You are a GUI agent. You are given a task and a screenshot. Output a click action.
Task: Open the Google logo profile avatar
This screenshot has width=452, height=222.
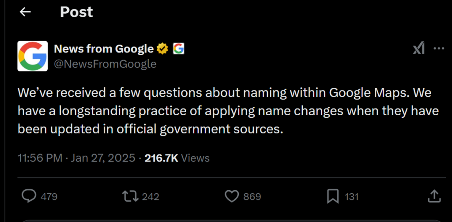click(x=33, y=56)
